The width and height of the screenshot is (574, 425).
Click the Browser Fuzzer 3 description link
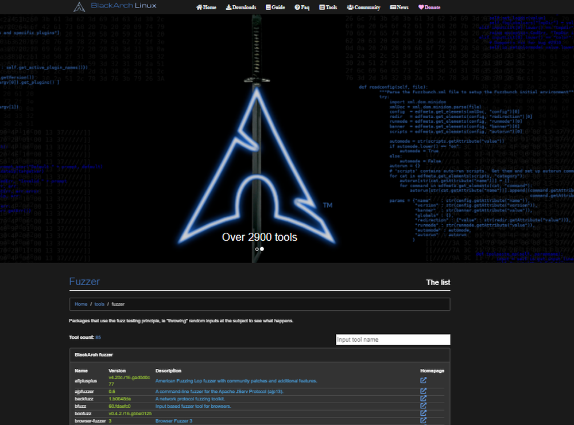point(173,420)
